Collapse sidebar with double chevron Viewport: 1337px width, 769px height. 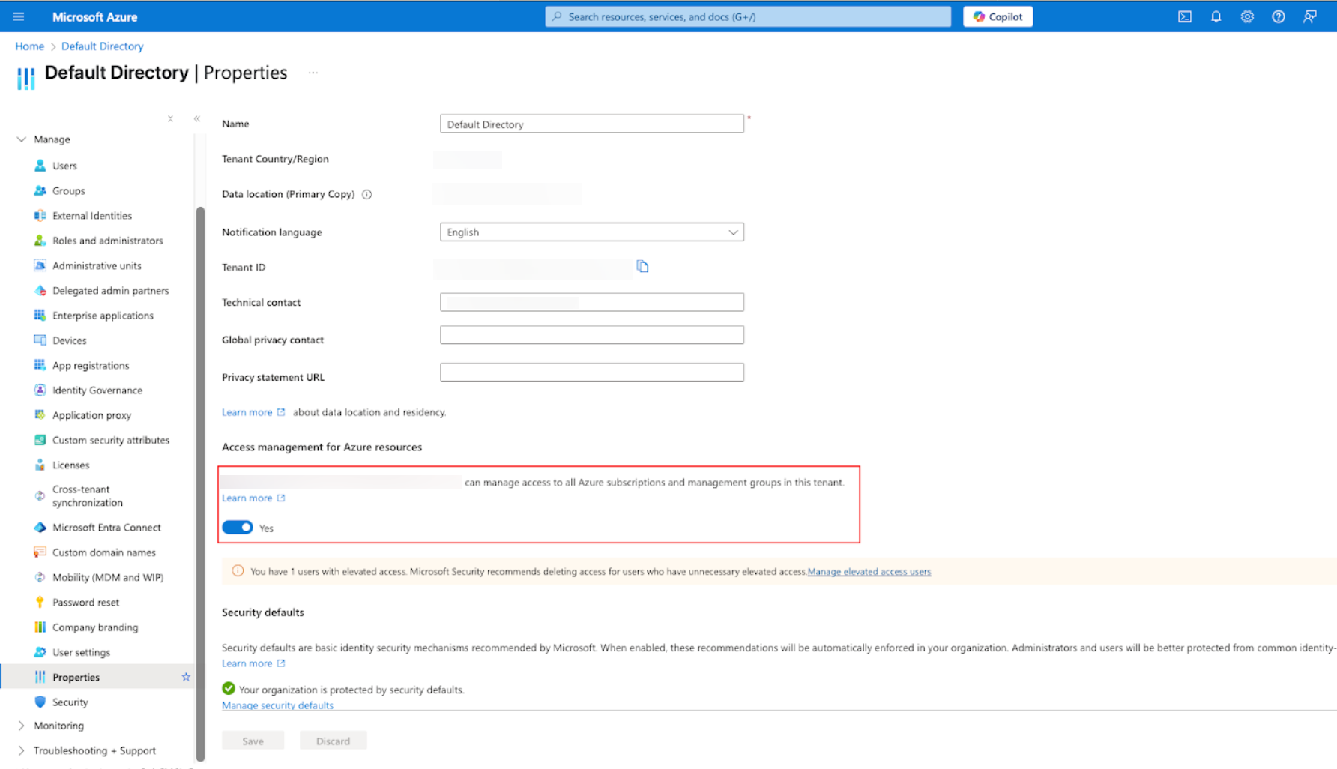pos(197,118)
